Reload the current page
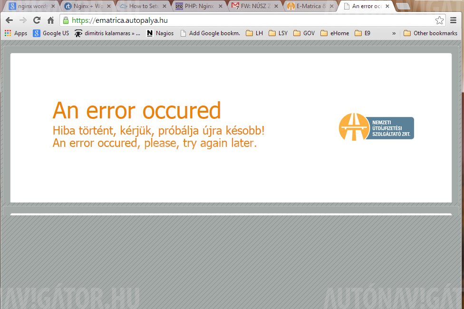464x309 pixels. 37,20
